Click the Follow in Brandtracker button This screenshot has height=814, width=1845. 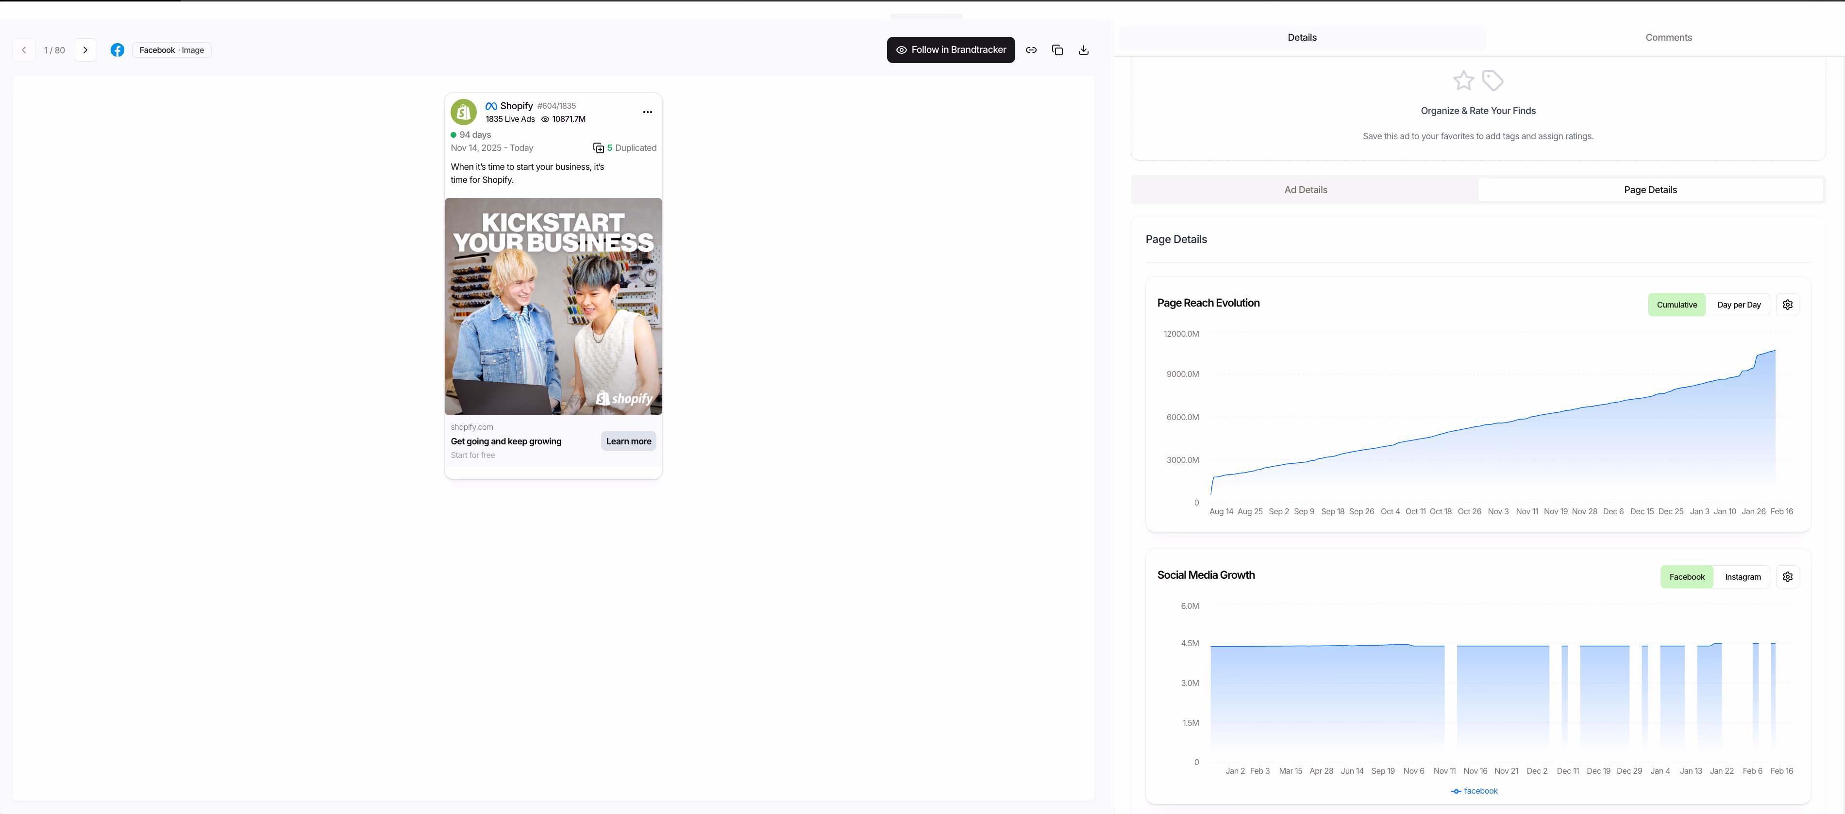tap(951, 50)
